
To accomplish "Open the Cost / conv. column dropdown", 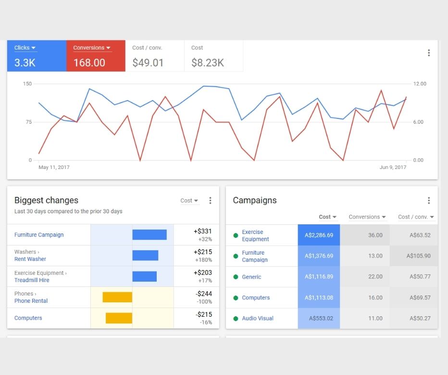I will pos(415,217).
